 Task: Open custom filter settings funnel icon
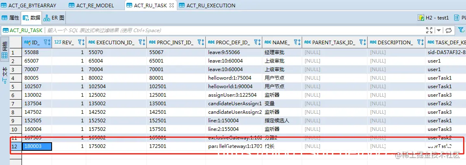pyautogui.click(x=461, y=30)
